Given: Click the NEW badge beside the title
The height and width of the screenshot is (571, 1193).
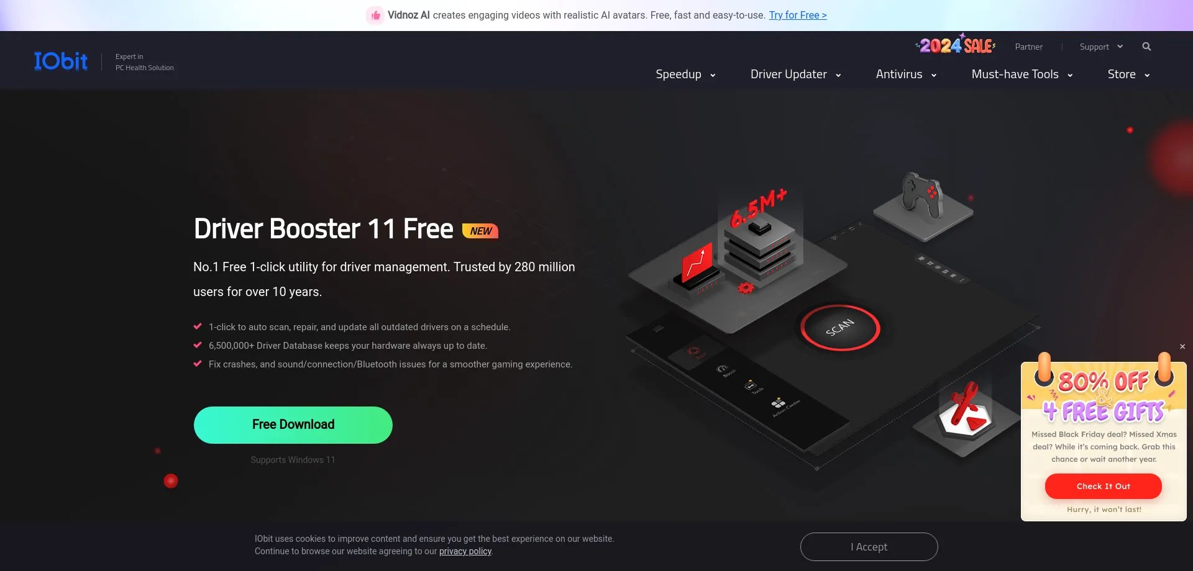Looking at the screenshot, I should 480,231.
